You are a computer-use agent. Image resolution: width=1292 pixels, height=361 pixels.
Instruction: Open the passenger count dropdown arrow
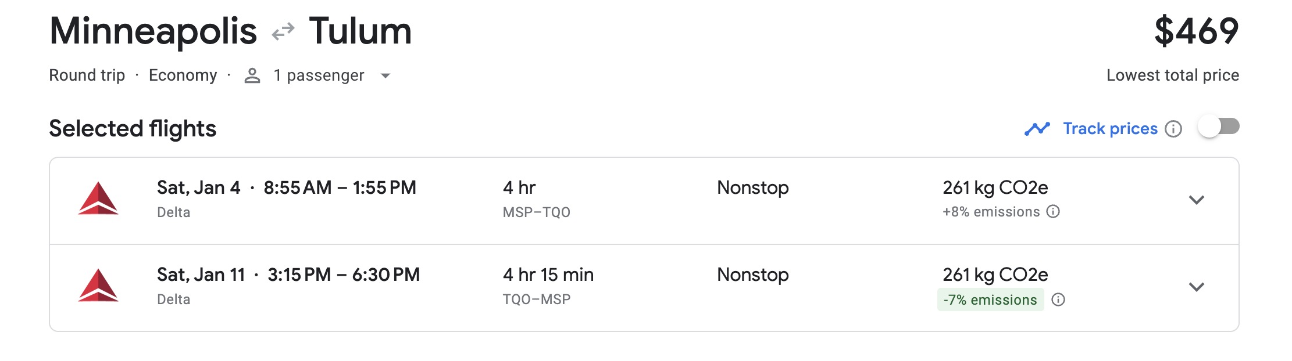click(386, 75)
